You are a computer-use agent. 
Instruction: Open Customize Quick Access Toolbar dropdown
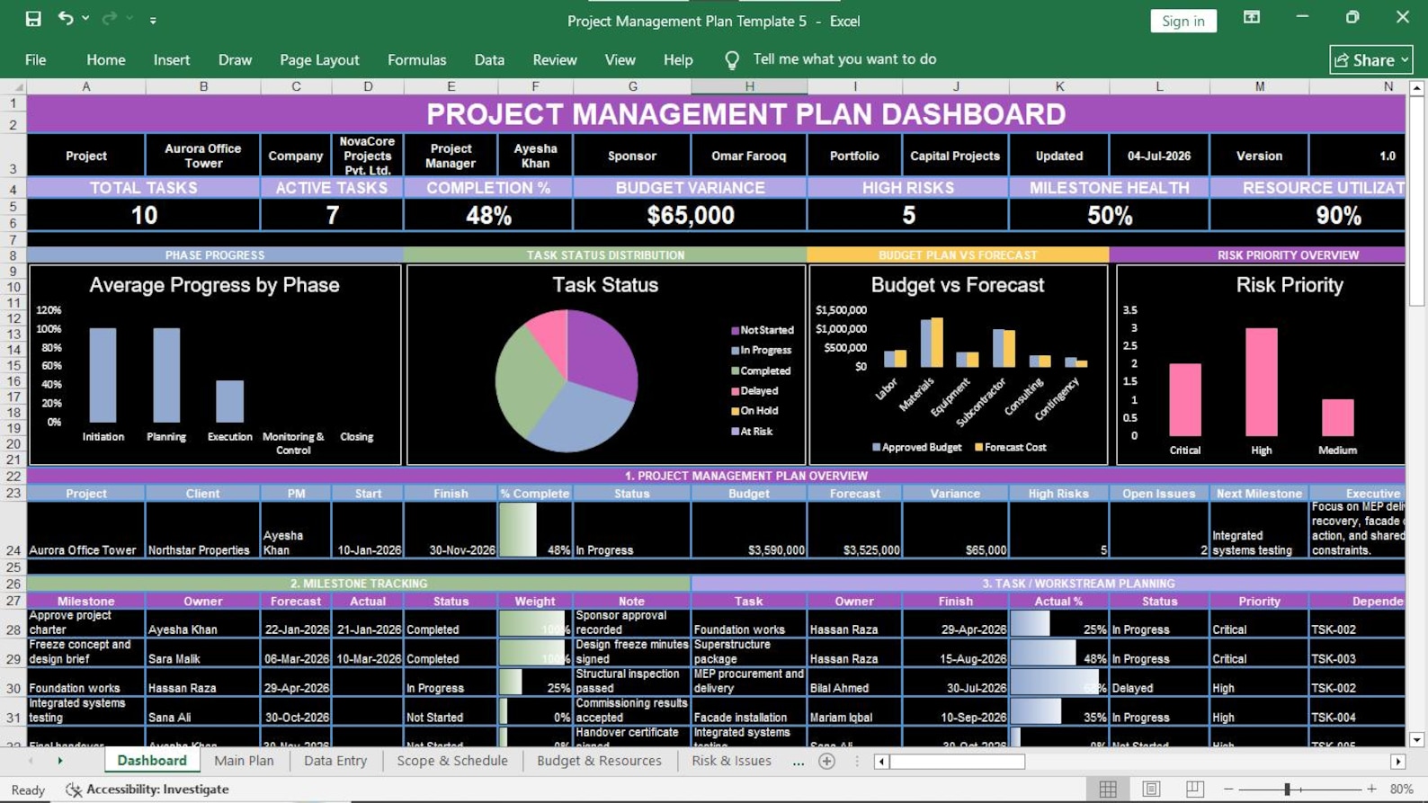pyautogui.click(x=153, y=20)
